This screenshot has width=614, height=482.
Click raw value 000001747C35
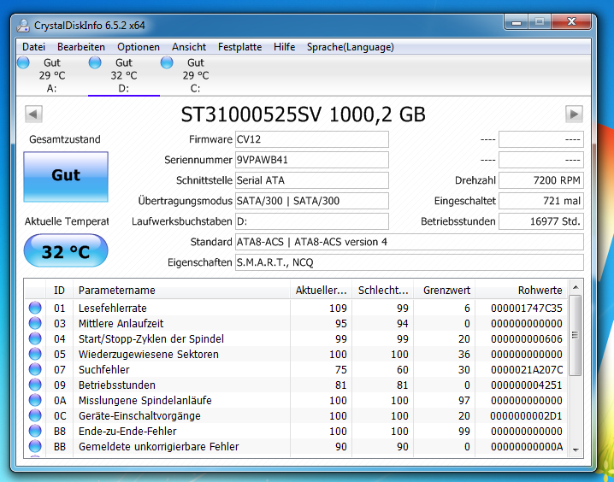[526, 309]
